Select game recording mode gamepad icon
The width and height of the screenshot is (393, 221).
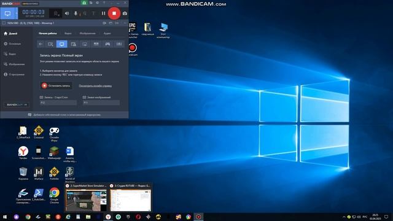(107, 44)
